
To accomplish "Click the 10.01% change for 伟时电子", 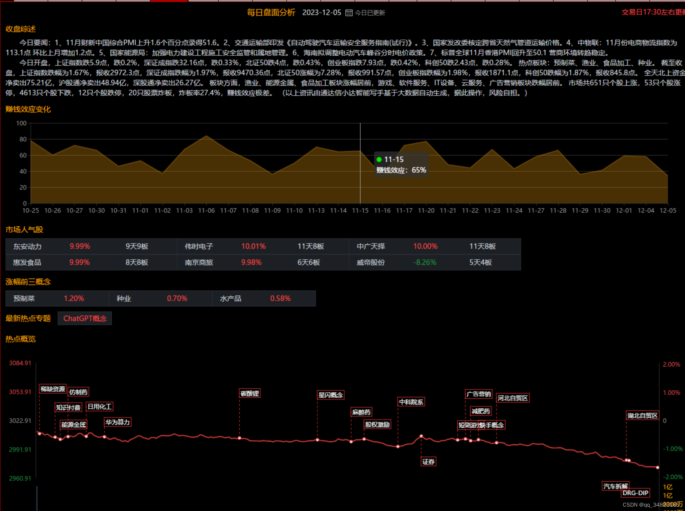I will pos(253,246).
